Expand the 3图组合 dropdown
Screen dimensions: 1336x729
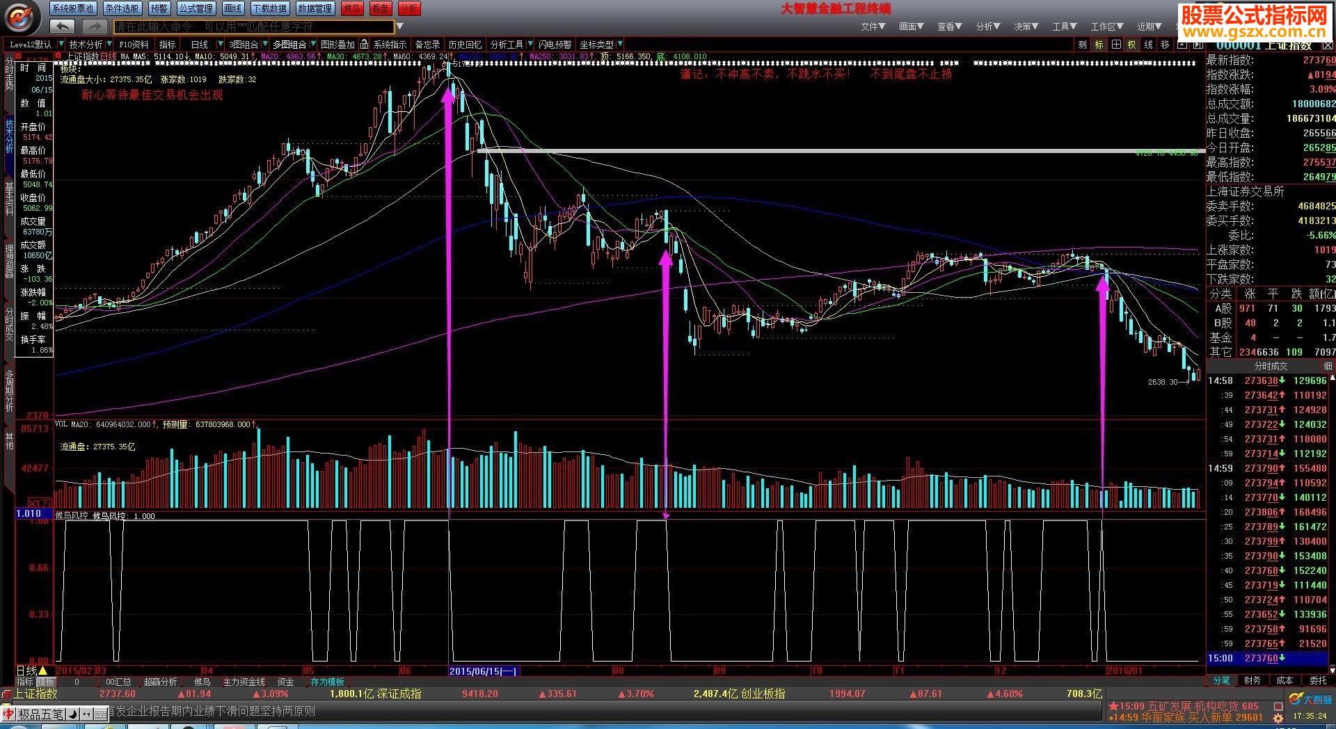pos(264,44)
